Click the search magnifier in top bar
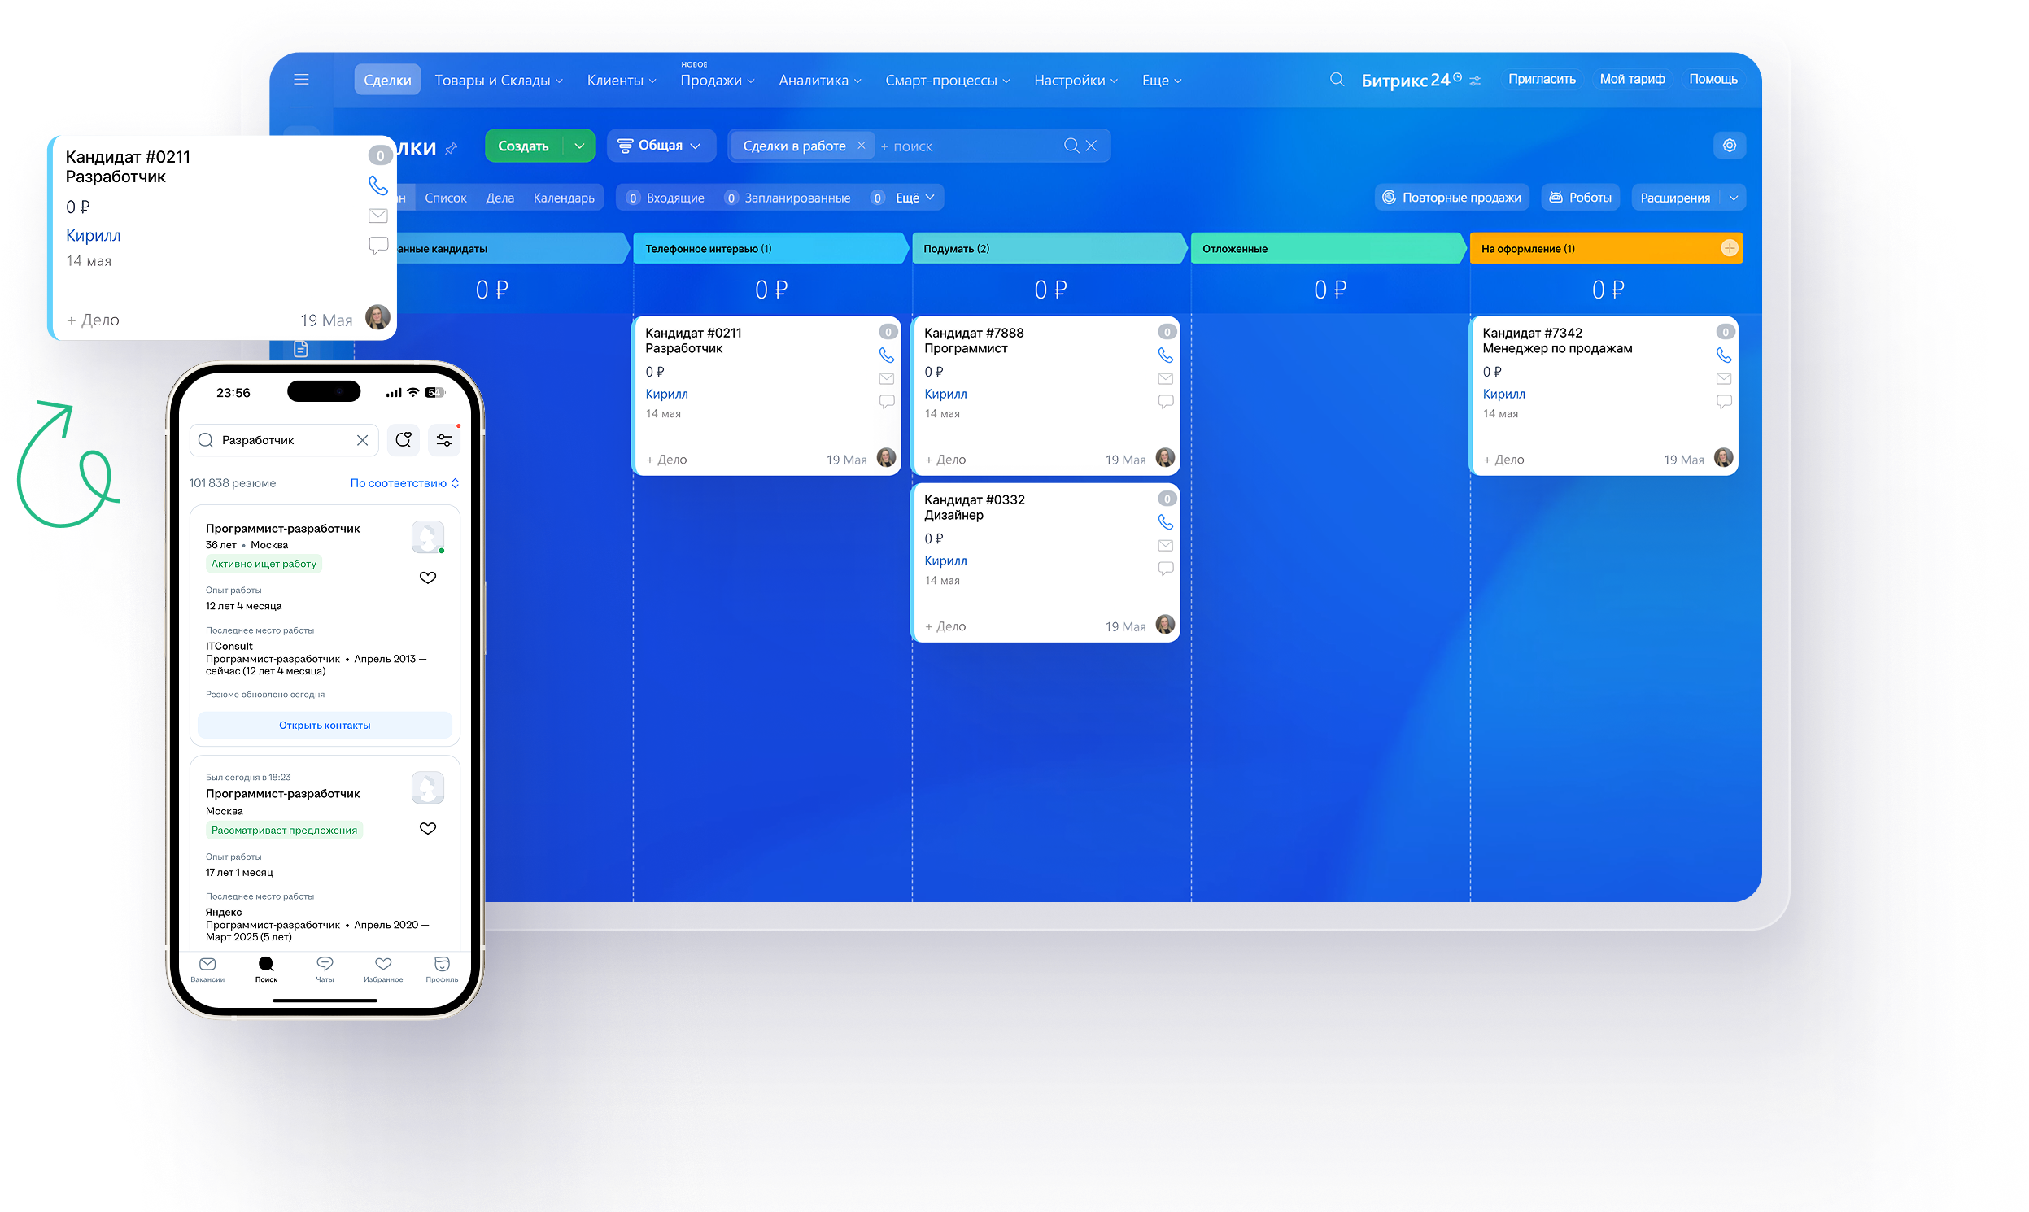Viewport: 2029px width, 1212px height. 1337,79
